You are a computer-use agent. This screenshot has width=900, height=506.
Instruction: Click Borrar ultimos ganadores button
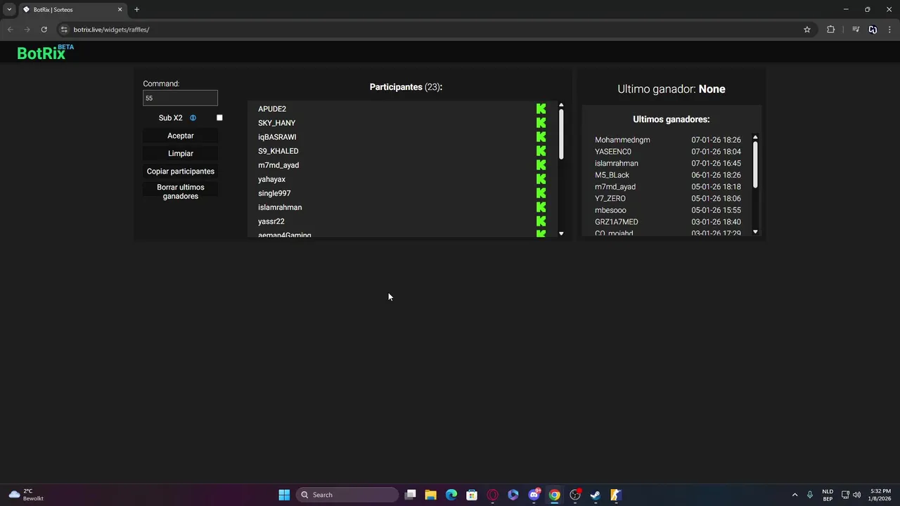point(181,192)
